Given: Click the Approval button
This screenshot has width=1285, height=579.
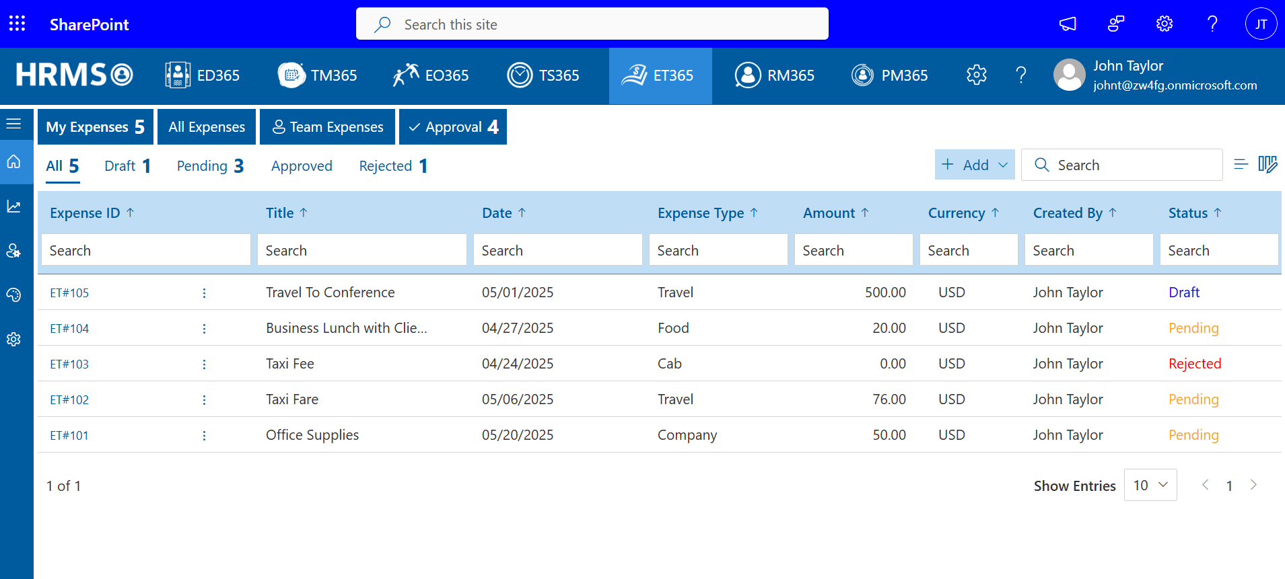Looking at the screenshot, I should tap(453, 127).
